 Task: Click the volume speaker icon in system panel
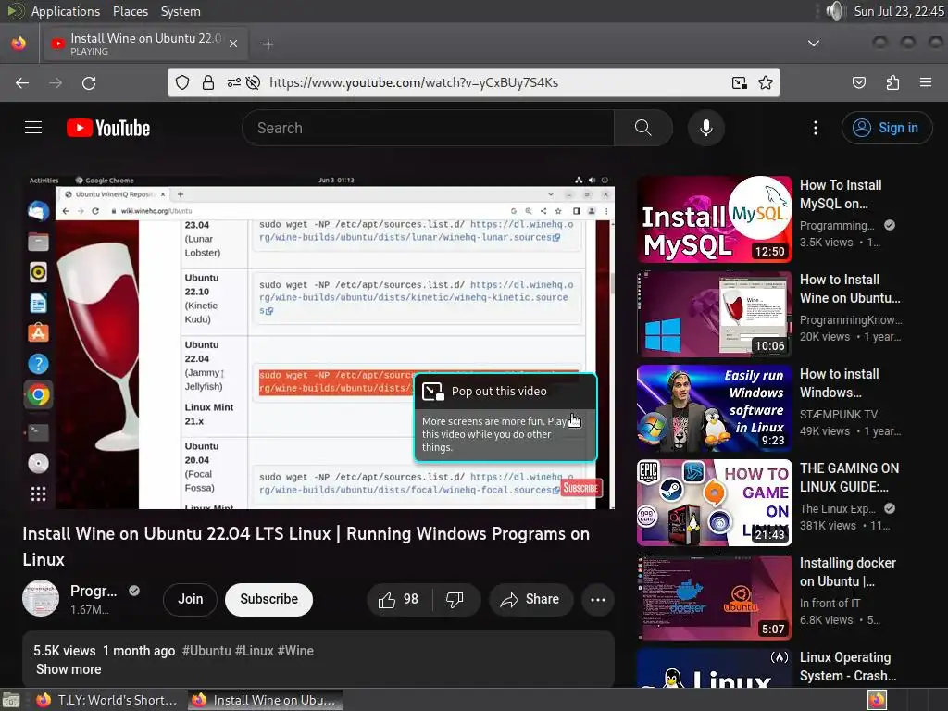834,11
